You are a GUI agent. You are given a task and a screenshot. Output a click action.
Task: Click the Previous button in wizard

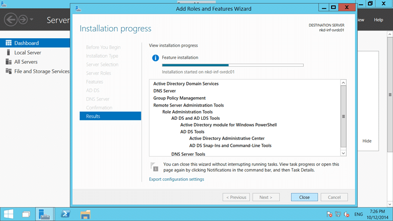click(x=236, y=197)
